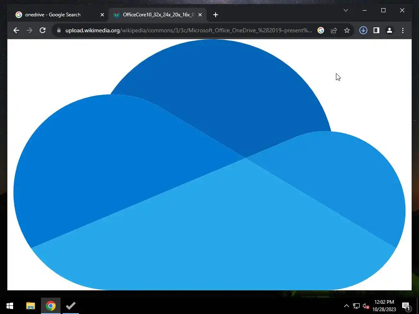Screen dimensions: 419x314
Task: Close the onedrive Google Search tab
Action: click(102, 15)
